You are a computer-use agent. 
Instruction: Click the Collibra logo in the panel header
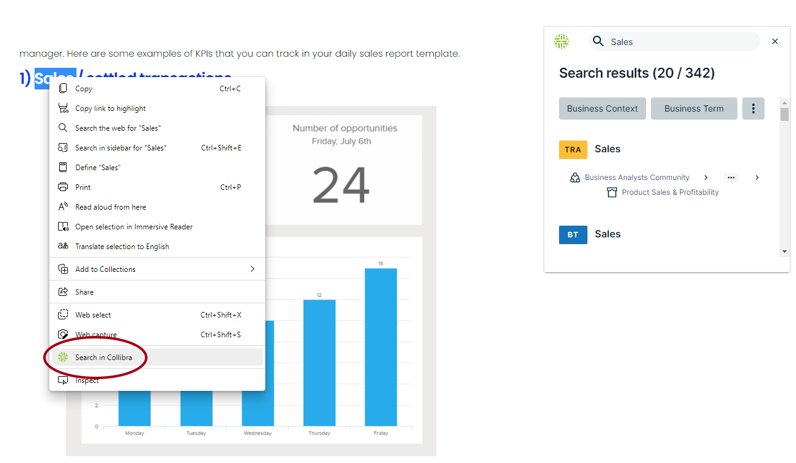(x=561, y=41)
